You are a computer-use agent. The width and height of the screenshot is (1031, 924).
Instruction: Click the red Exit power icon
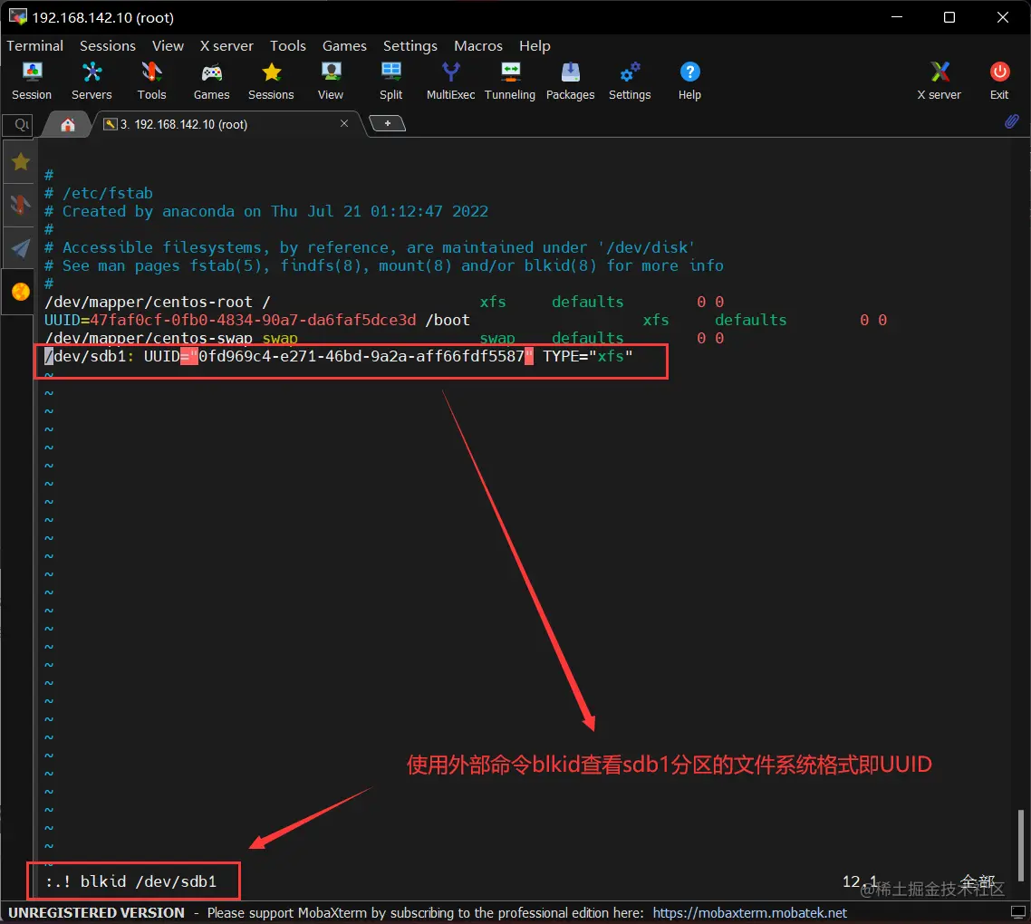(999, 81)
